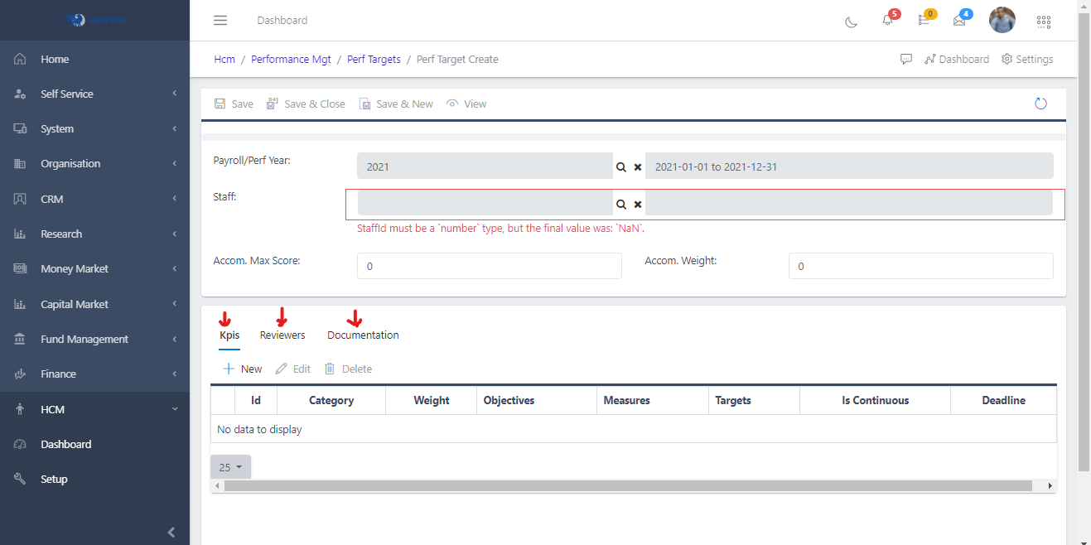
Task: Toggle the sidebar with the hamburger icon
Action: [220, 20]
